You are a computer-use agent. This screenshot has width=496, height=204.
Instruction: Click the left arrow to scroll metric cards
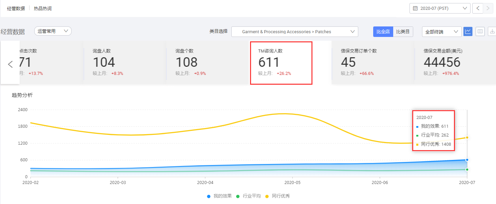click(9, 64)
